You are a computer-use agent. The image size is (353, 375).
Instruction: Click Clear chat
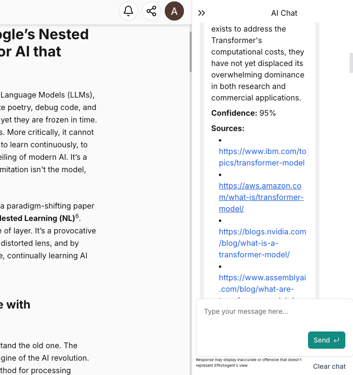tap(329, 366)
